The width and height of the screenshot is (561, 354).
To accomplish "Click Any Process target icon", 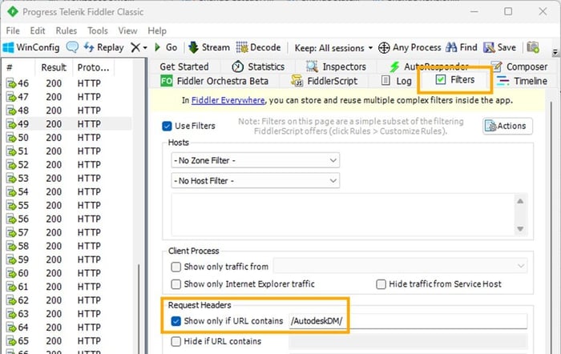I will coord(384,47).
